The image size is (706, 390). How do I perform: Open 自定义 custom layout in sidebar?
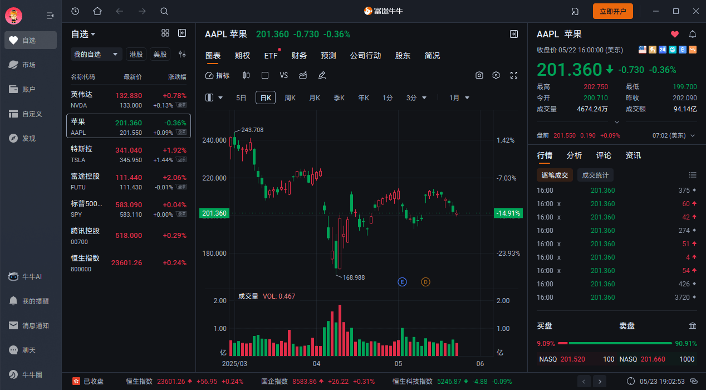(x=31, y=114)
